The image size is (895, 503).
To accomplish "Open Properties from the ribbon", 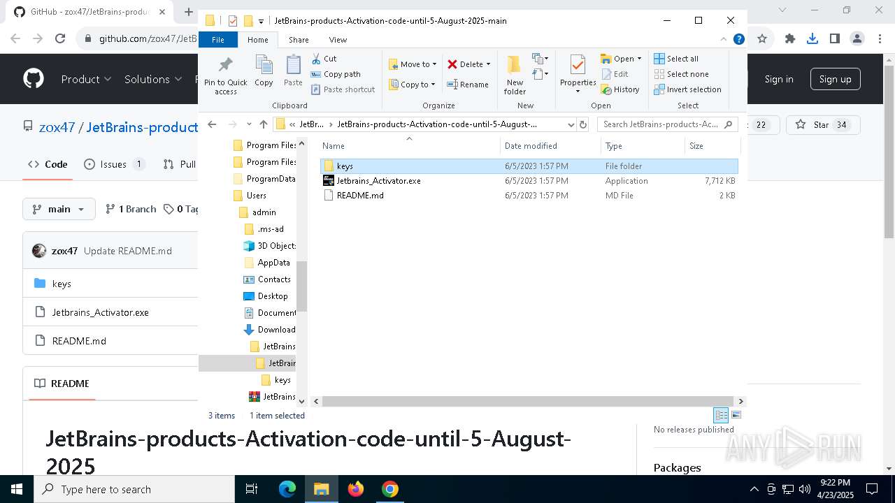I will click(x=578, y=75).
